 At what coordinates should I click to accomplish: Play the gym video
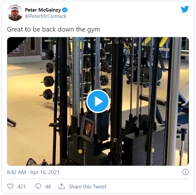coord(98,101)
